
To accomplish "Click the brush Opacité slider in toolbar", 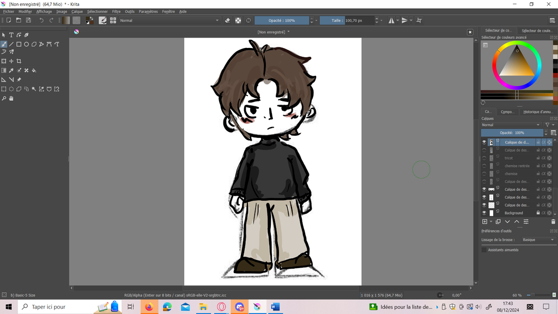I will [282, 20].
